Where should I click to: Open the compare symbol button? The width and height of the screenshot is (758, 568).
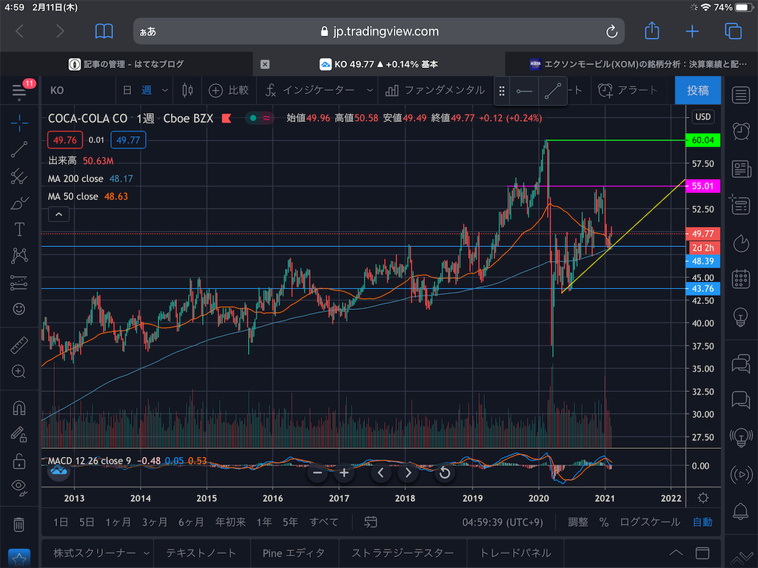point(229,90)
